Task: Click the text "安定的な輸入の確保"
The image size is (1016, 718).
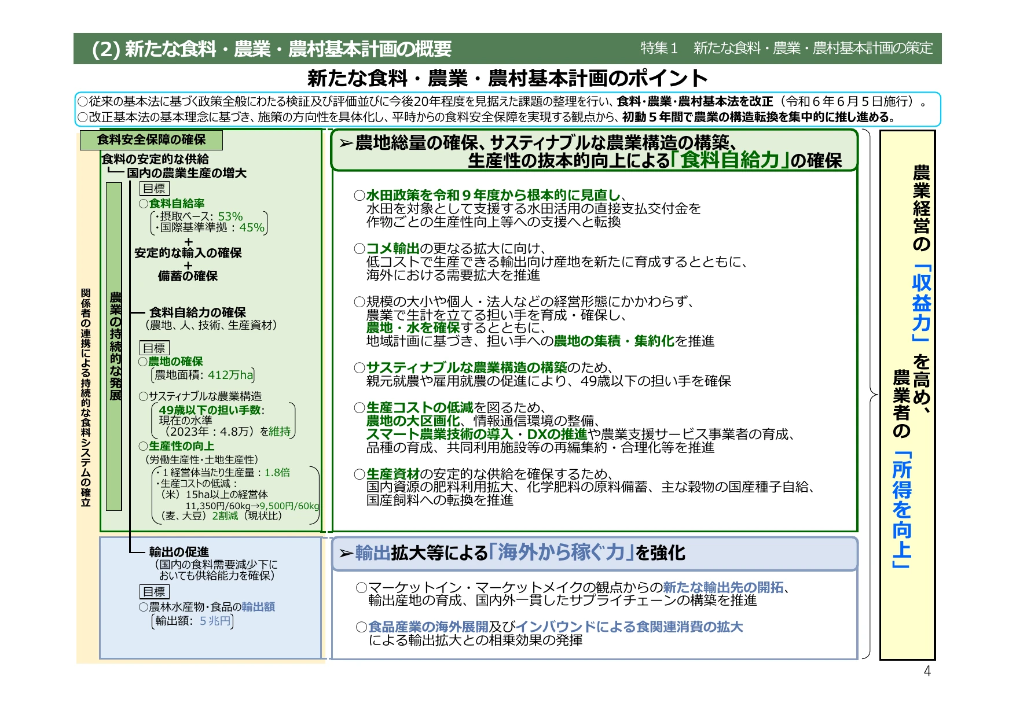Action: click(188, 253)
